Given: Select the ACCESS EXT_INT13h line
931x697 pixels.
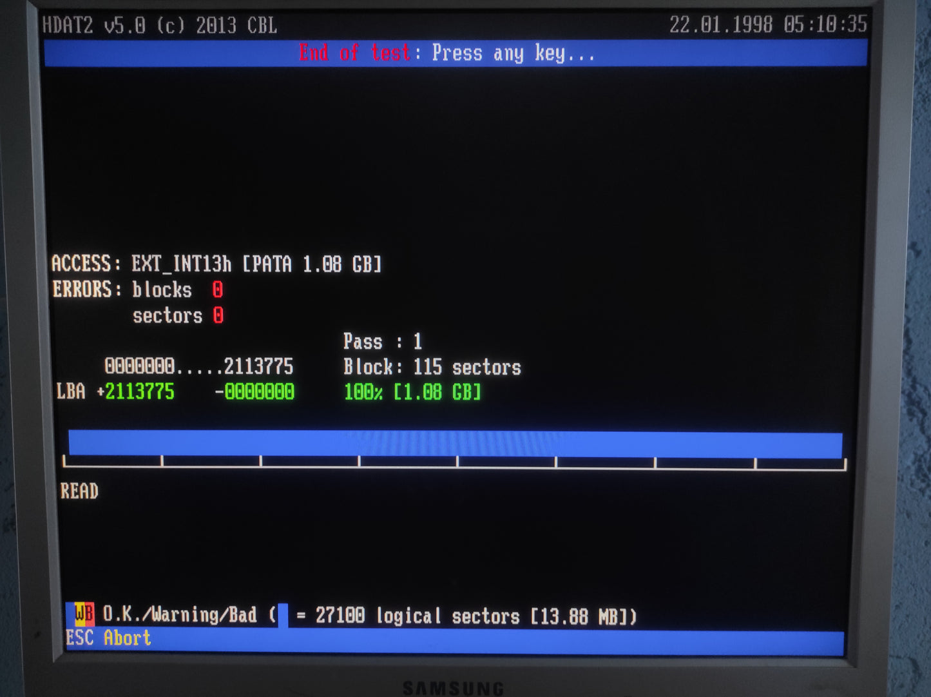Looking at the screenshot, I should point(216,264).
